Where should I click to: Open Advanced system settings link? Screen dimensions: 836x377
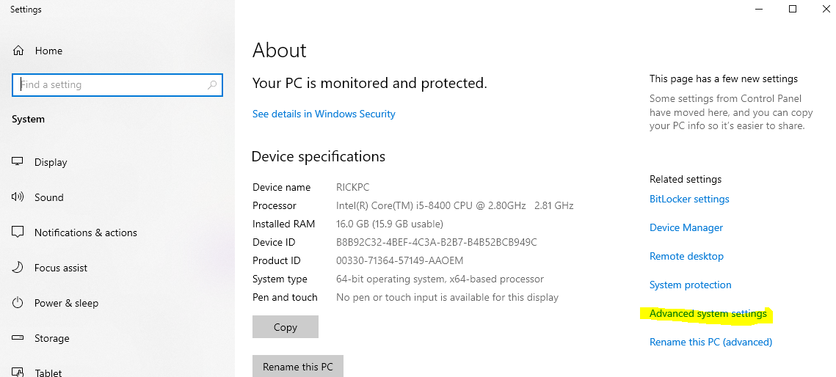(708, 314)
